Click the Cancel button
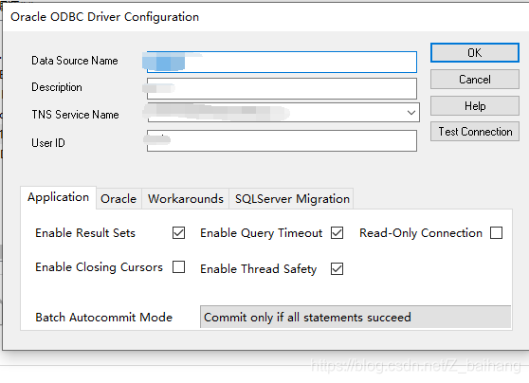Viewport: 529px width, 383px height. [x=474, y=80]
